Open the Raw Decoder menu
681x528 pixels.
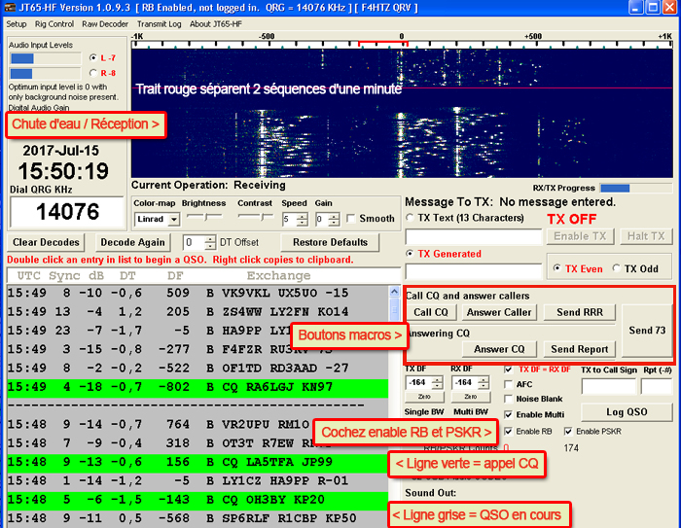click(105, 24)
